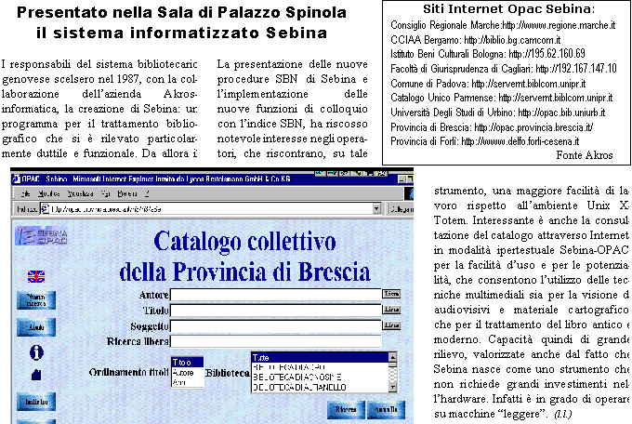Click Biblioteca list scroll-down arrow
Image resolution: width=632 pixels, height=424 pixels.
click(x=392, y=388)
